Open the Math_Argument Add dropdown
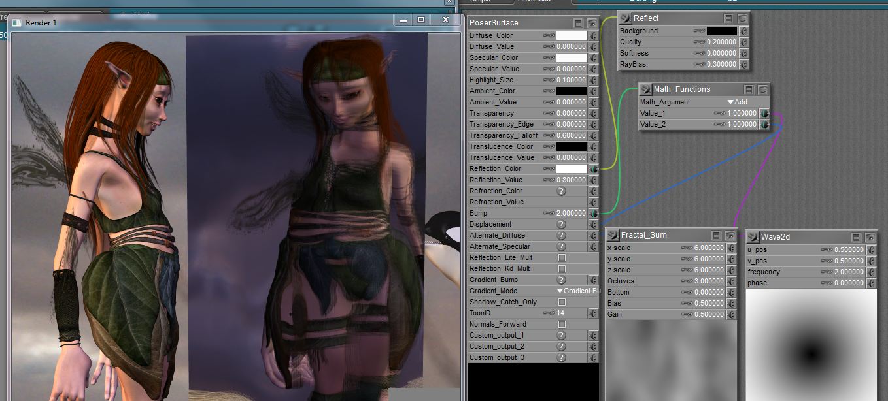 pyautogui.click(x=738, y=102)
